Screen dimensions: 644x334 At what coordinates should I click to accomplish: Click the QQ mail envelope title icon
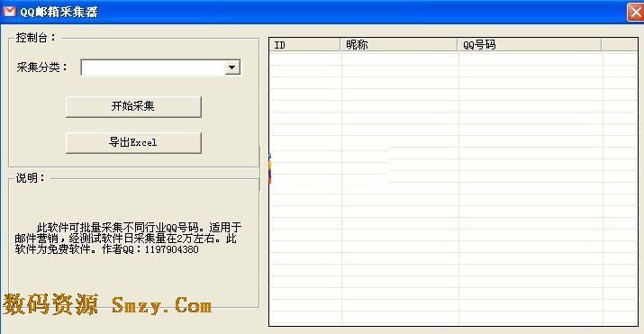coord(9,12)
